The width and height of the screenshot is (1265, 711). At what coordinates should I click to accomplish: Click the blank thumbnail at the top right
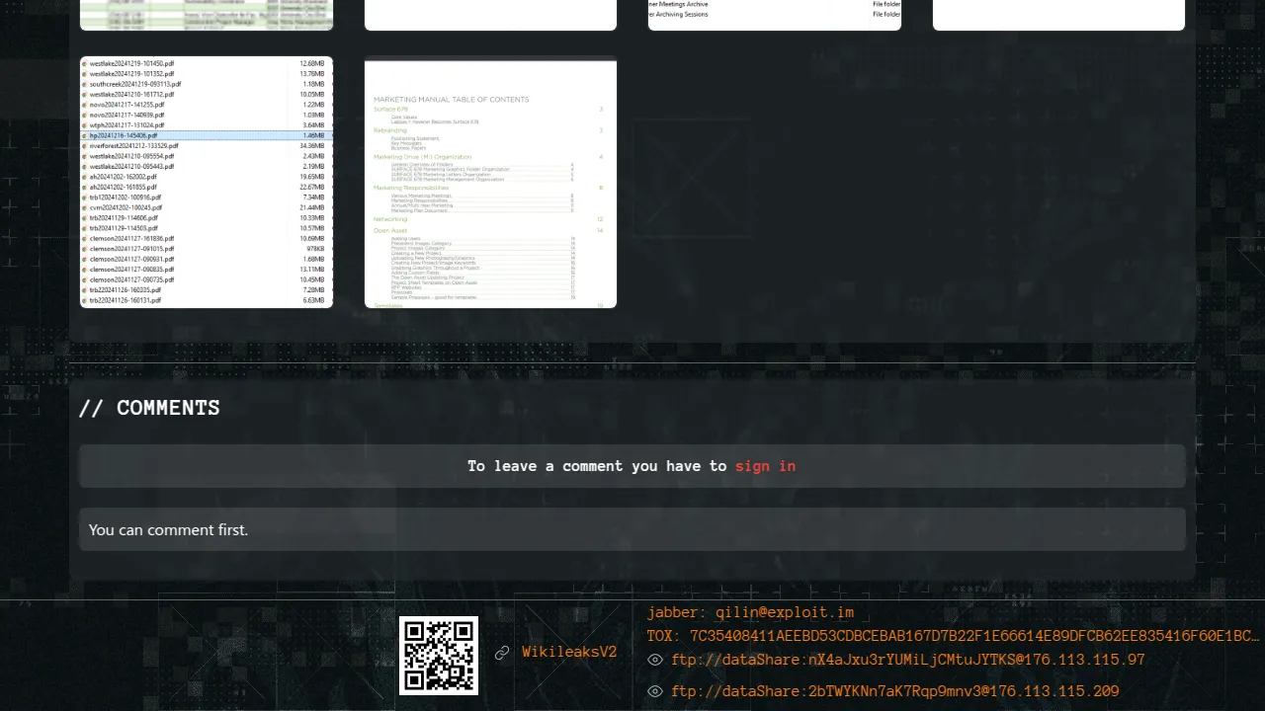(x=1058, y=14)
